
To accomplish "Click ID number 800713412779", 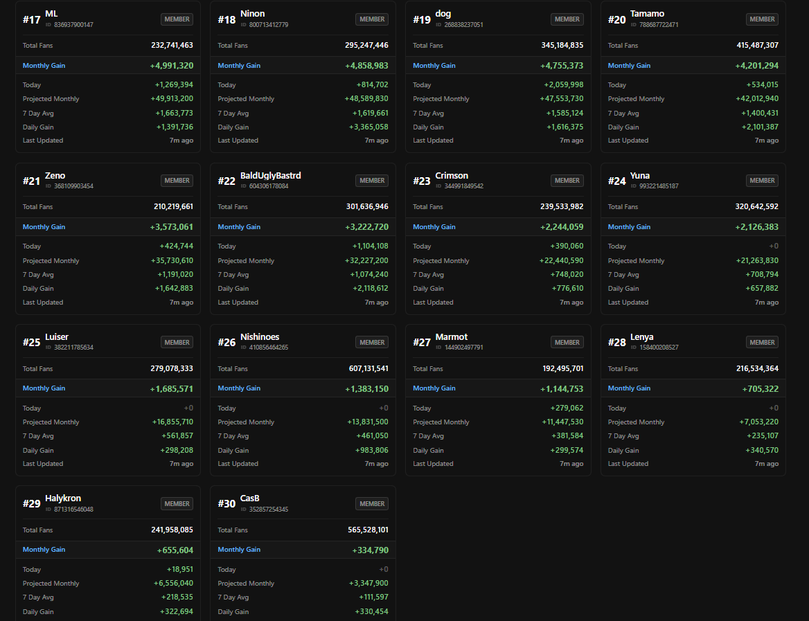I will [269, 25].
